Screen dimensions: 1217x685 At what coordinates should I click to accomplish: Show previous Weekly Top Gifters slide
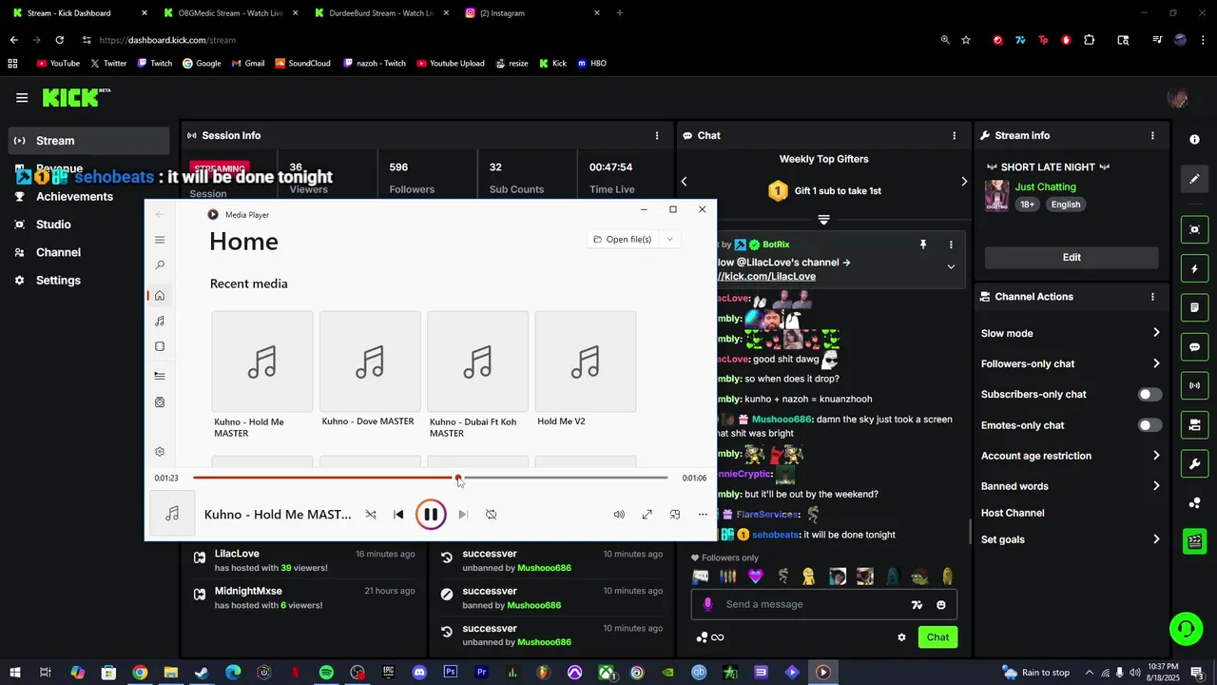coord(684,182)
